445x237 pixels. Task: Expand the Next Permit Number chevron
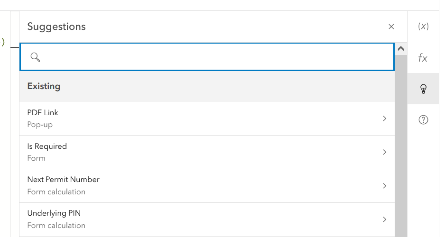coord(384,186)
